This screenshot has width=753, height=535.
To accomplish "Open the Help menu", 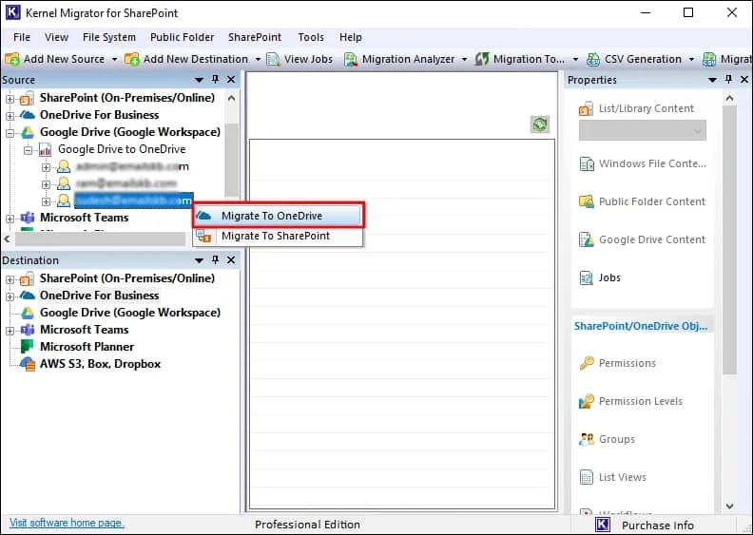I will pyautogui.click(x=351, y=37).
